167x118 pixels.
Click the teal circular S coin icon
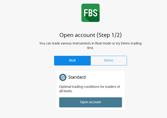63,77
